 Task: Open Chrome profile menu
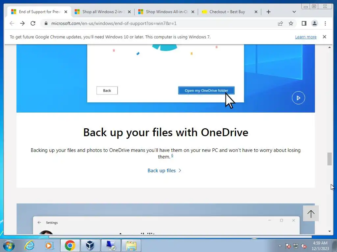[x=315, y=23]
